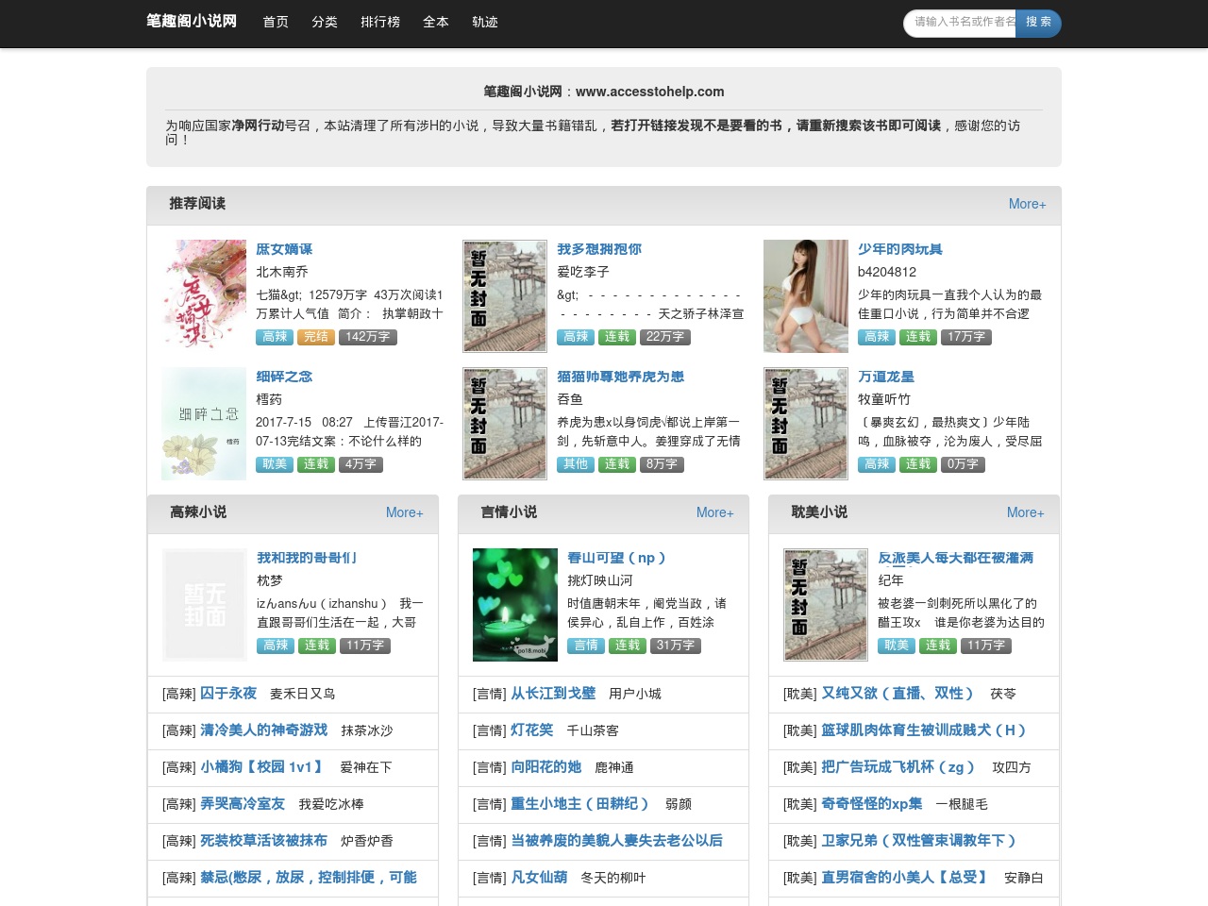Screen dimensions: 1208x906
Task: Open 卫家兄弟 link
Action: click(x=920, y=841)
